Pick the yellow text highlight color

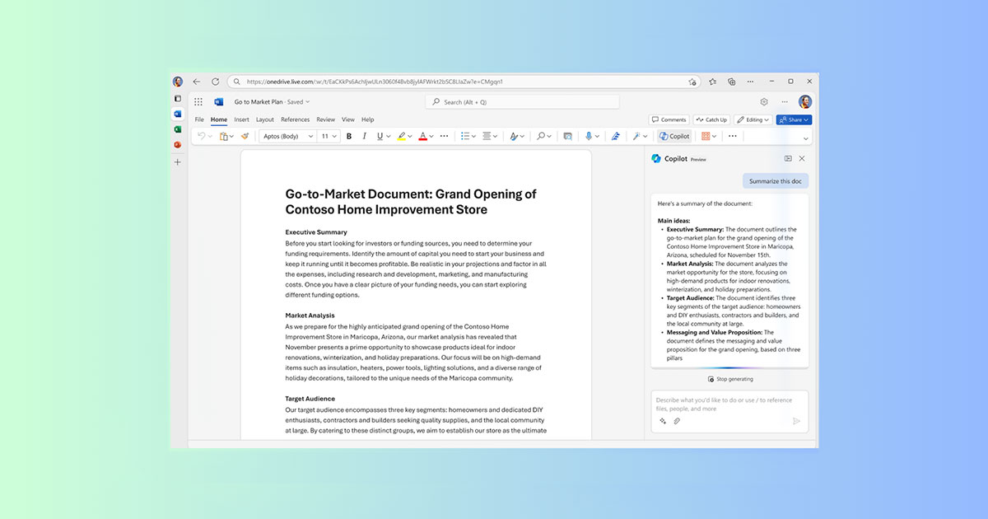point(402,136)
